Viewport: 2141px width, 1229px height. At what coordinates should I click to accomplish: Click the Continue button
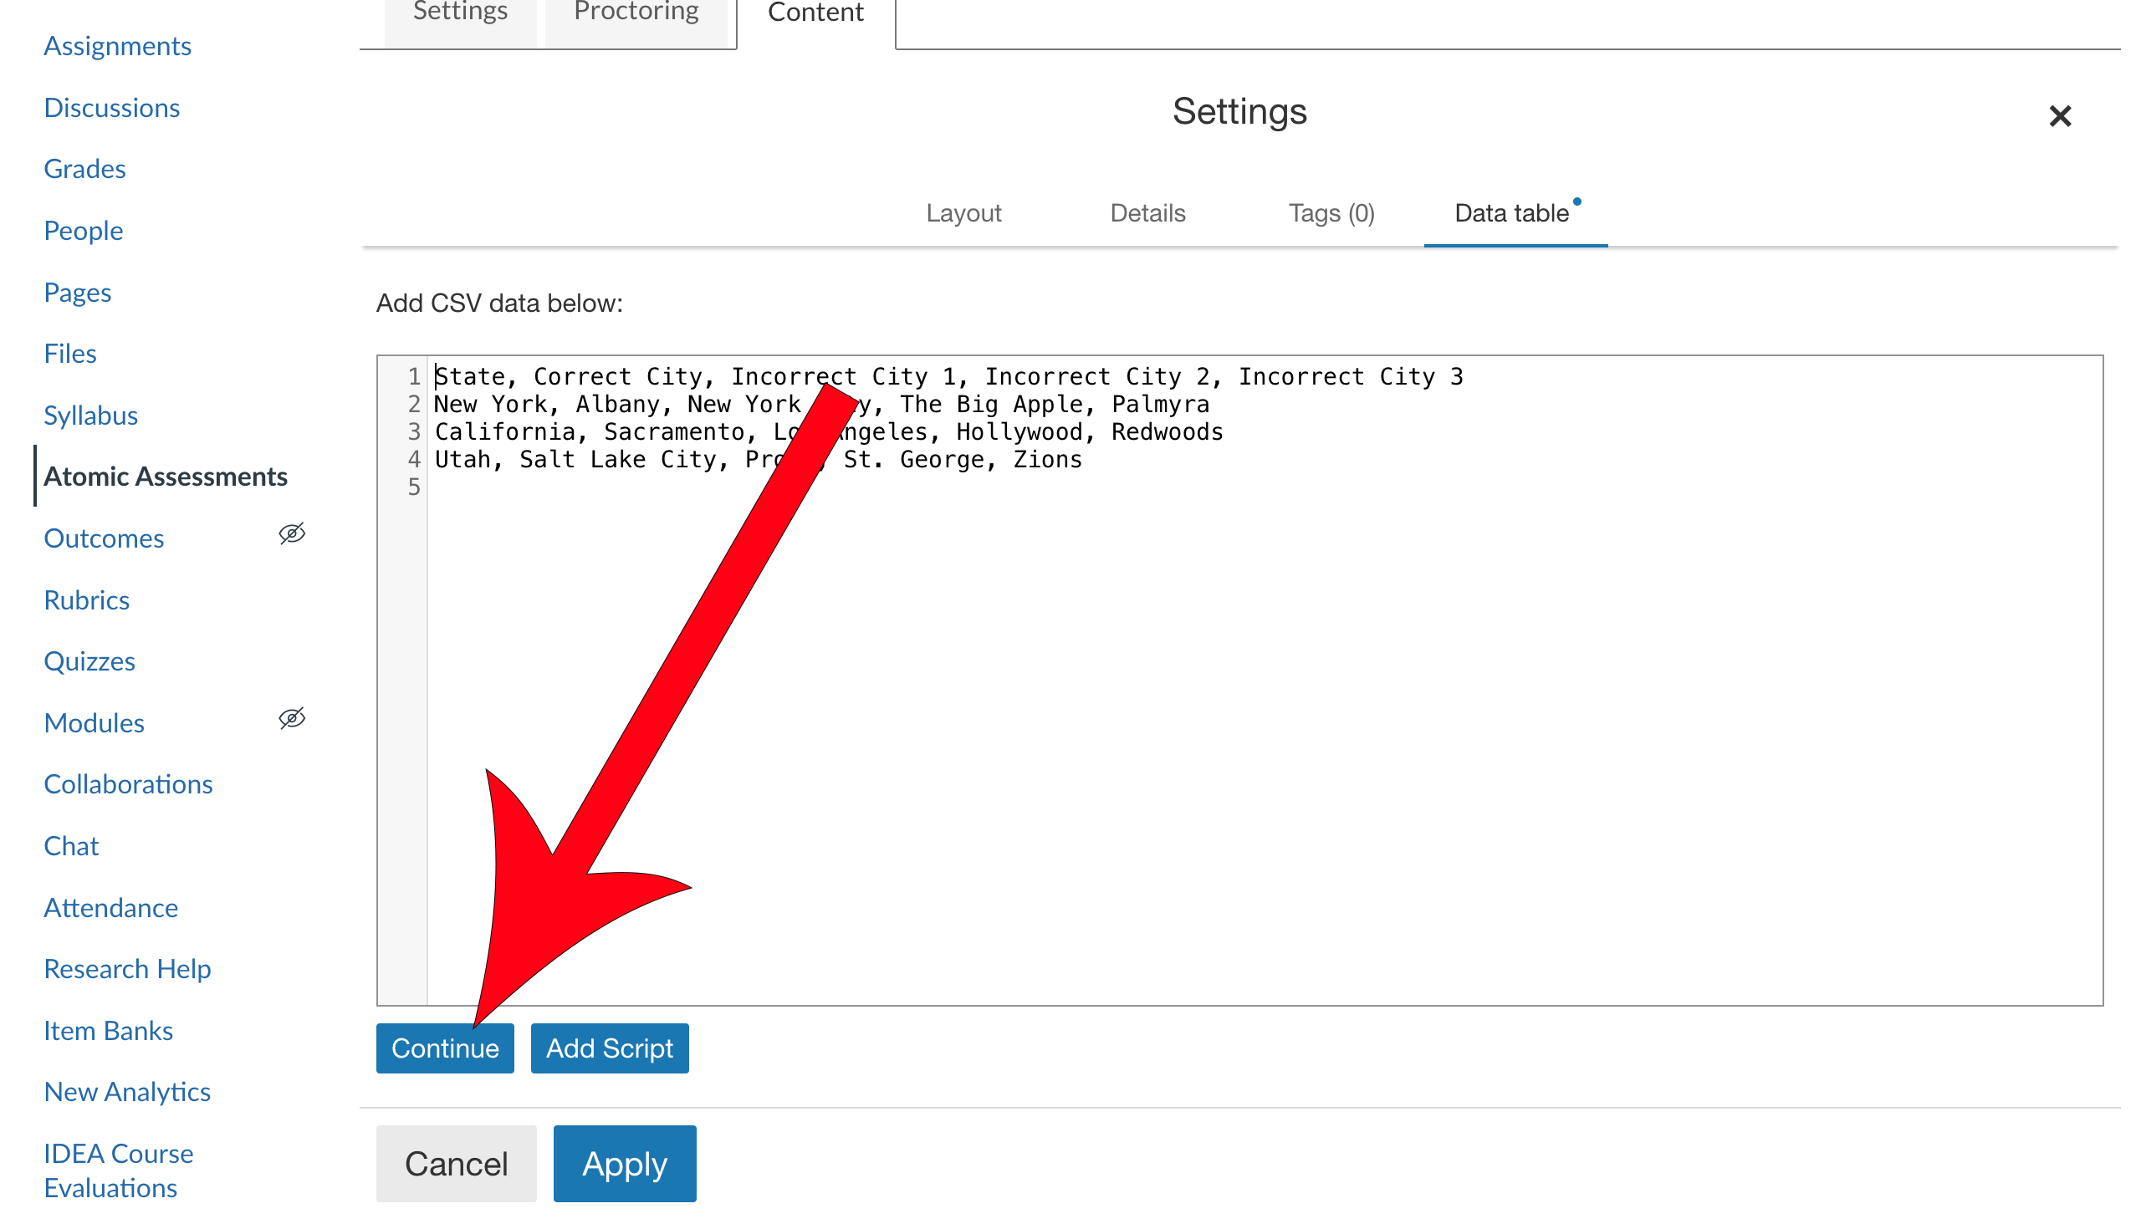(445, 1048)
